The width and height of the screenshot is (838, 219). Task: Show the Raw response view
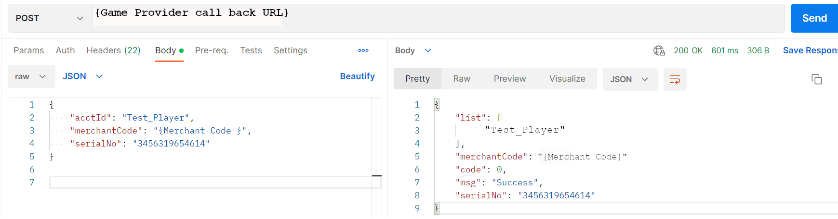click(x=461, y=79)
